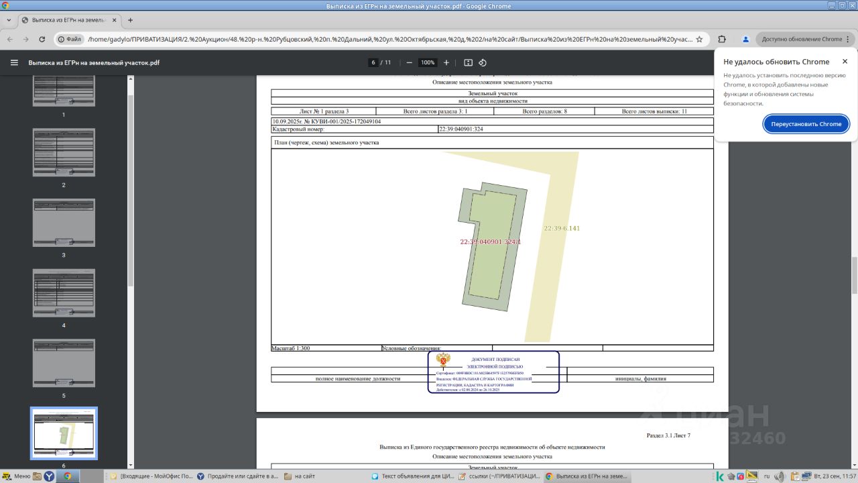
Task: Bookmark this page with the star icon
Action: click(x=699, y=40)
